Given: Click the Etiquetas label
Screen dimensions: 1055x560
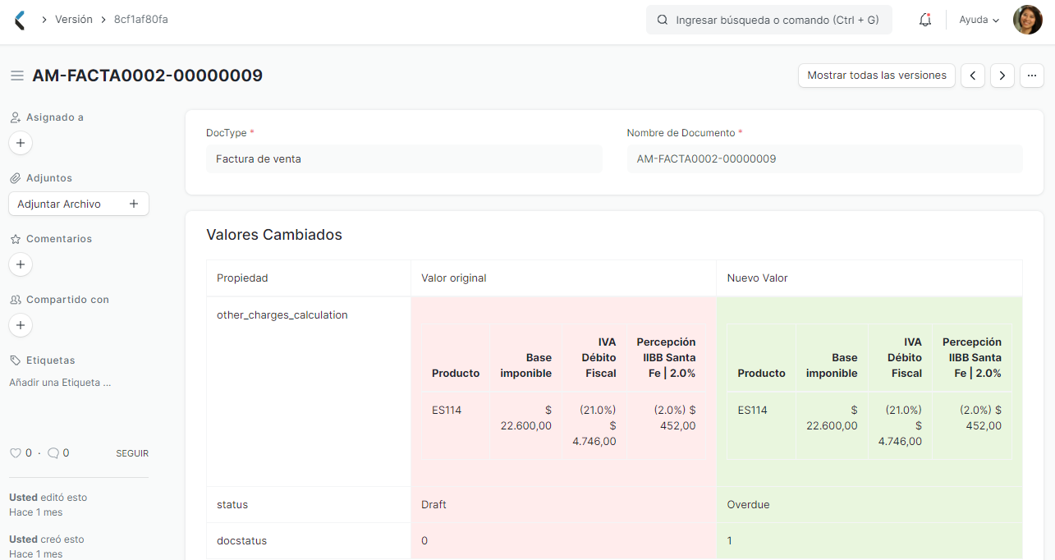Looking at the screenshot, I should click(x=50, y=360).
